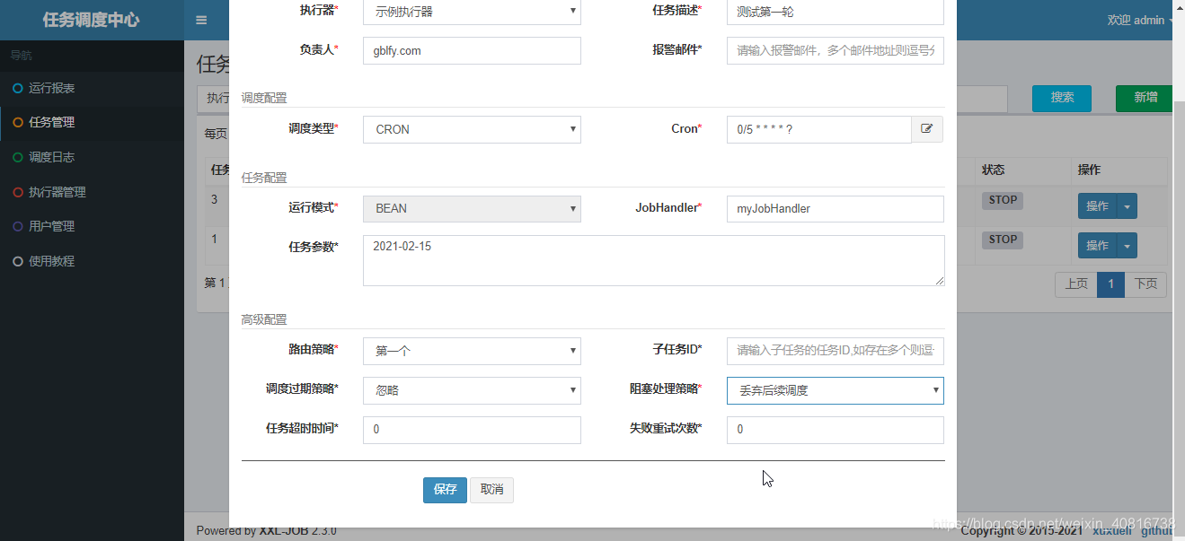Click the github footer link
This screenshot has height=541, width=1185.
tap(1157, 530)
